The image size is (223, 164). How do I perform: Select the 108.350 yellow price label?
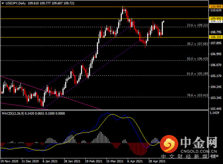coord(216,37)
